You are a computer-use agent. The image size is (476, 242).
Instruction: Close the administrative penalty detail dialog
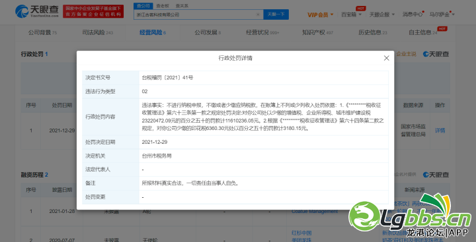pyautogui.click(x=386, y=58)
